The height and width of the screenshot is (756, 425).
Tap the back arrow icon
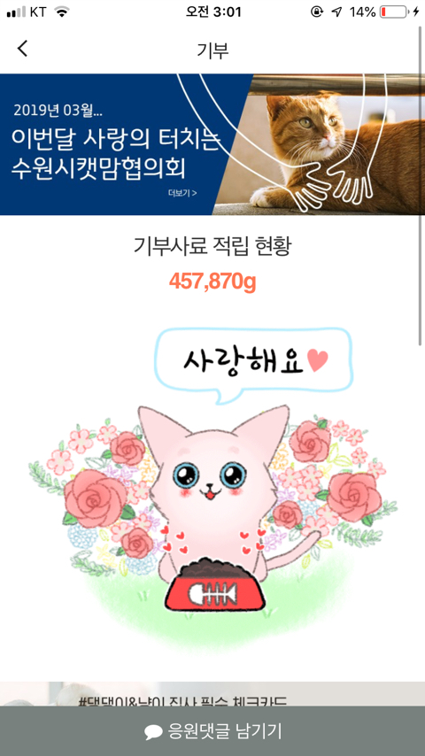[22, 49]
